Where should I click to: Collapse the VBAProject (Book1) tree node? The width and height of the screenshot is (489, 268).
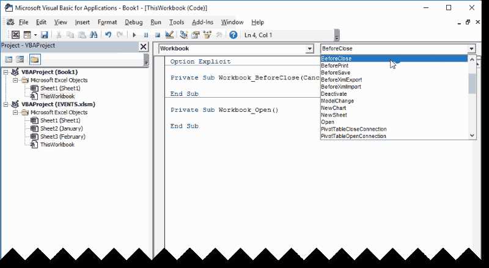tap(6, 72)
